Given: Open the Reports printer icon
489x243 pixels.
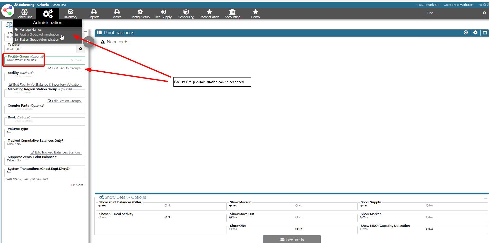Looking at the screenshot, I should [94, 12].
